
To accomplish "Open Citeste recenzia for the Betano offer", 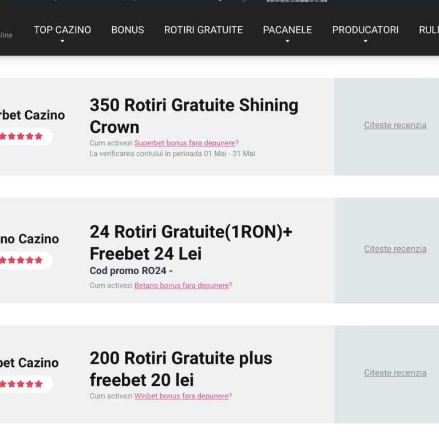I will pyautogui.click(x=395, y=249).
